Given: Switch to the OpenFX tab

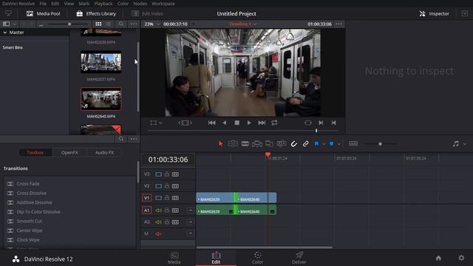Looking at the screenshot, I should click(x=69, y=153).
